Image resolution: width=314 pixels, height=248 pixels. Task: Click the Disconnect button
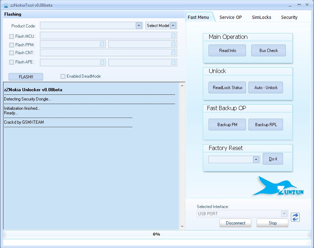point(236,223)
